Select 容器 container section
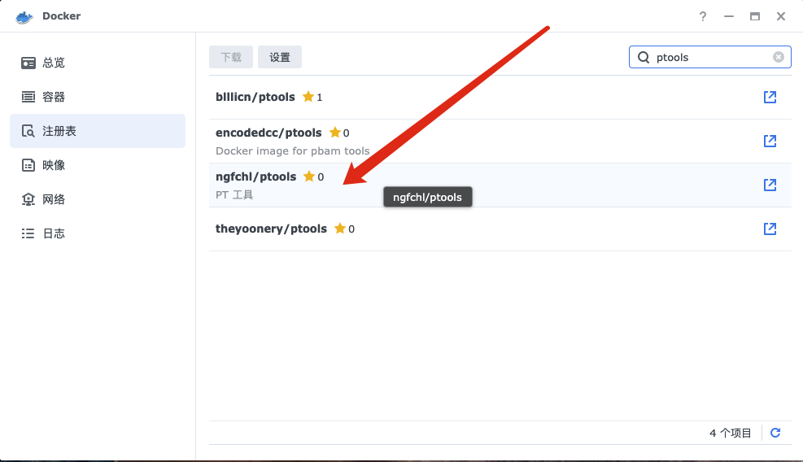The height and width of the screenshot is (462, 803). coord(98,97)
